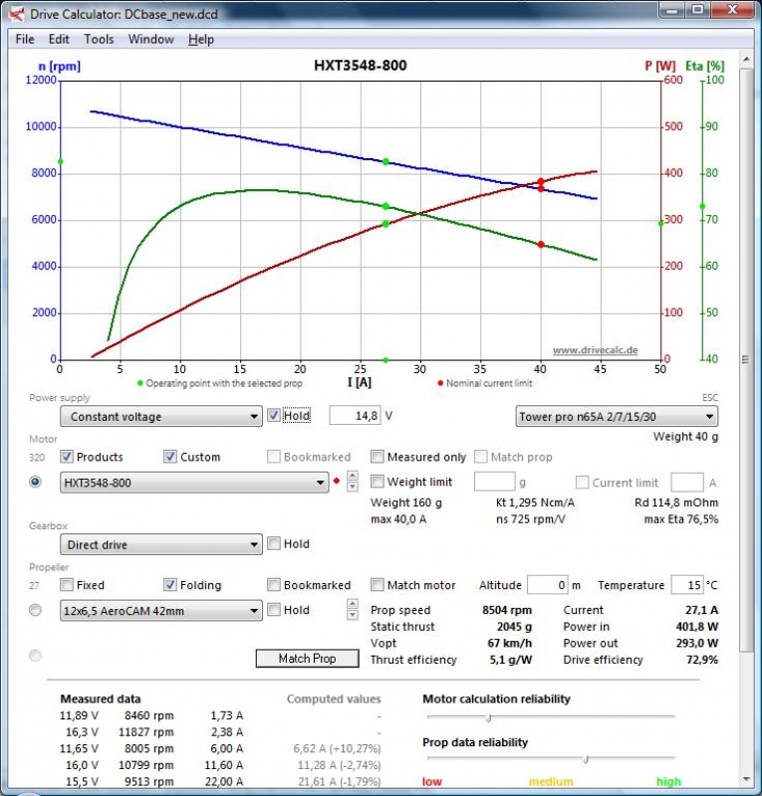Click the red diamond marker beside motor dropdown
The height and width of the screenshot is (796, 762).
337,483
